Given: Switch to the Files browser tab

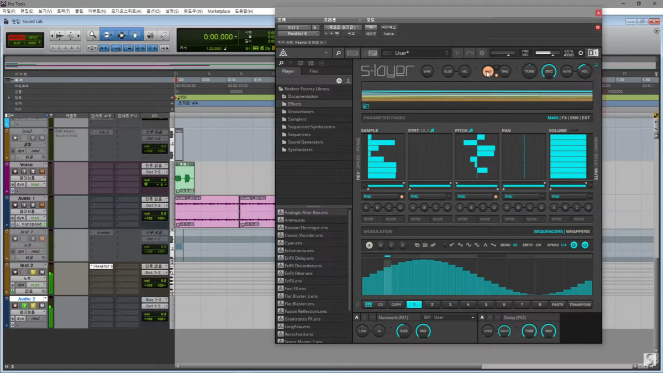Looking at the screenshot, I should (x=313, y=71).
